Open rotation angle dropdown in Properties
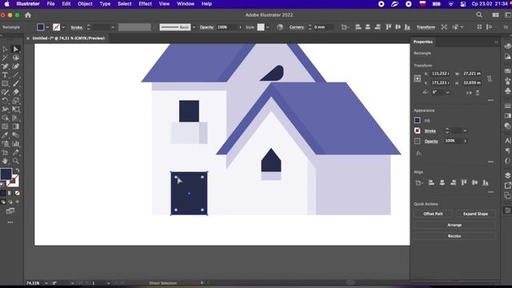The height and width of the screenshot is (288, 512). 448,93
